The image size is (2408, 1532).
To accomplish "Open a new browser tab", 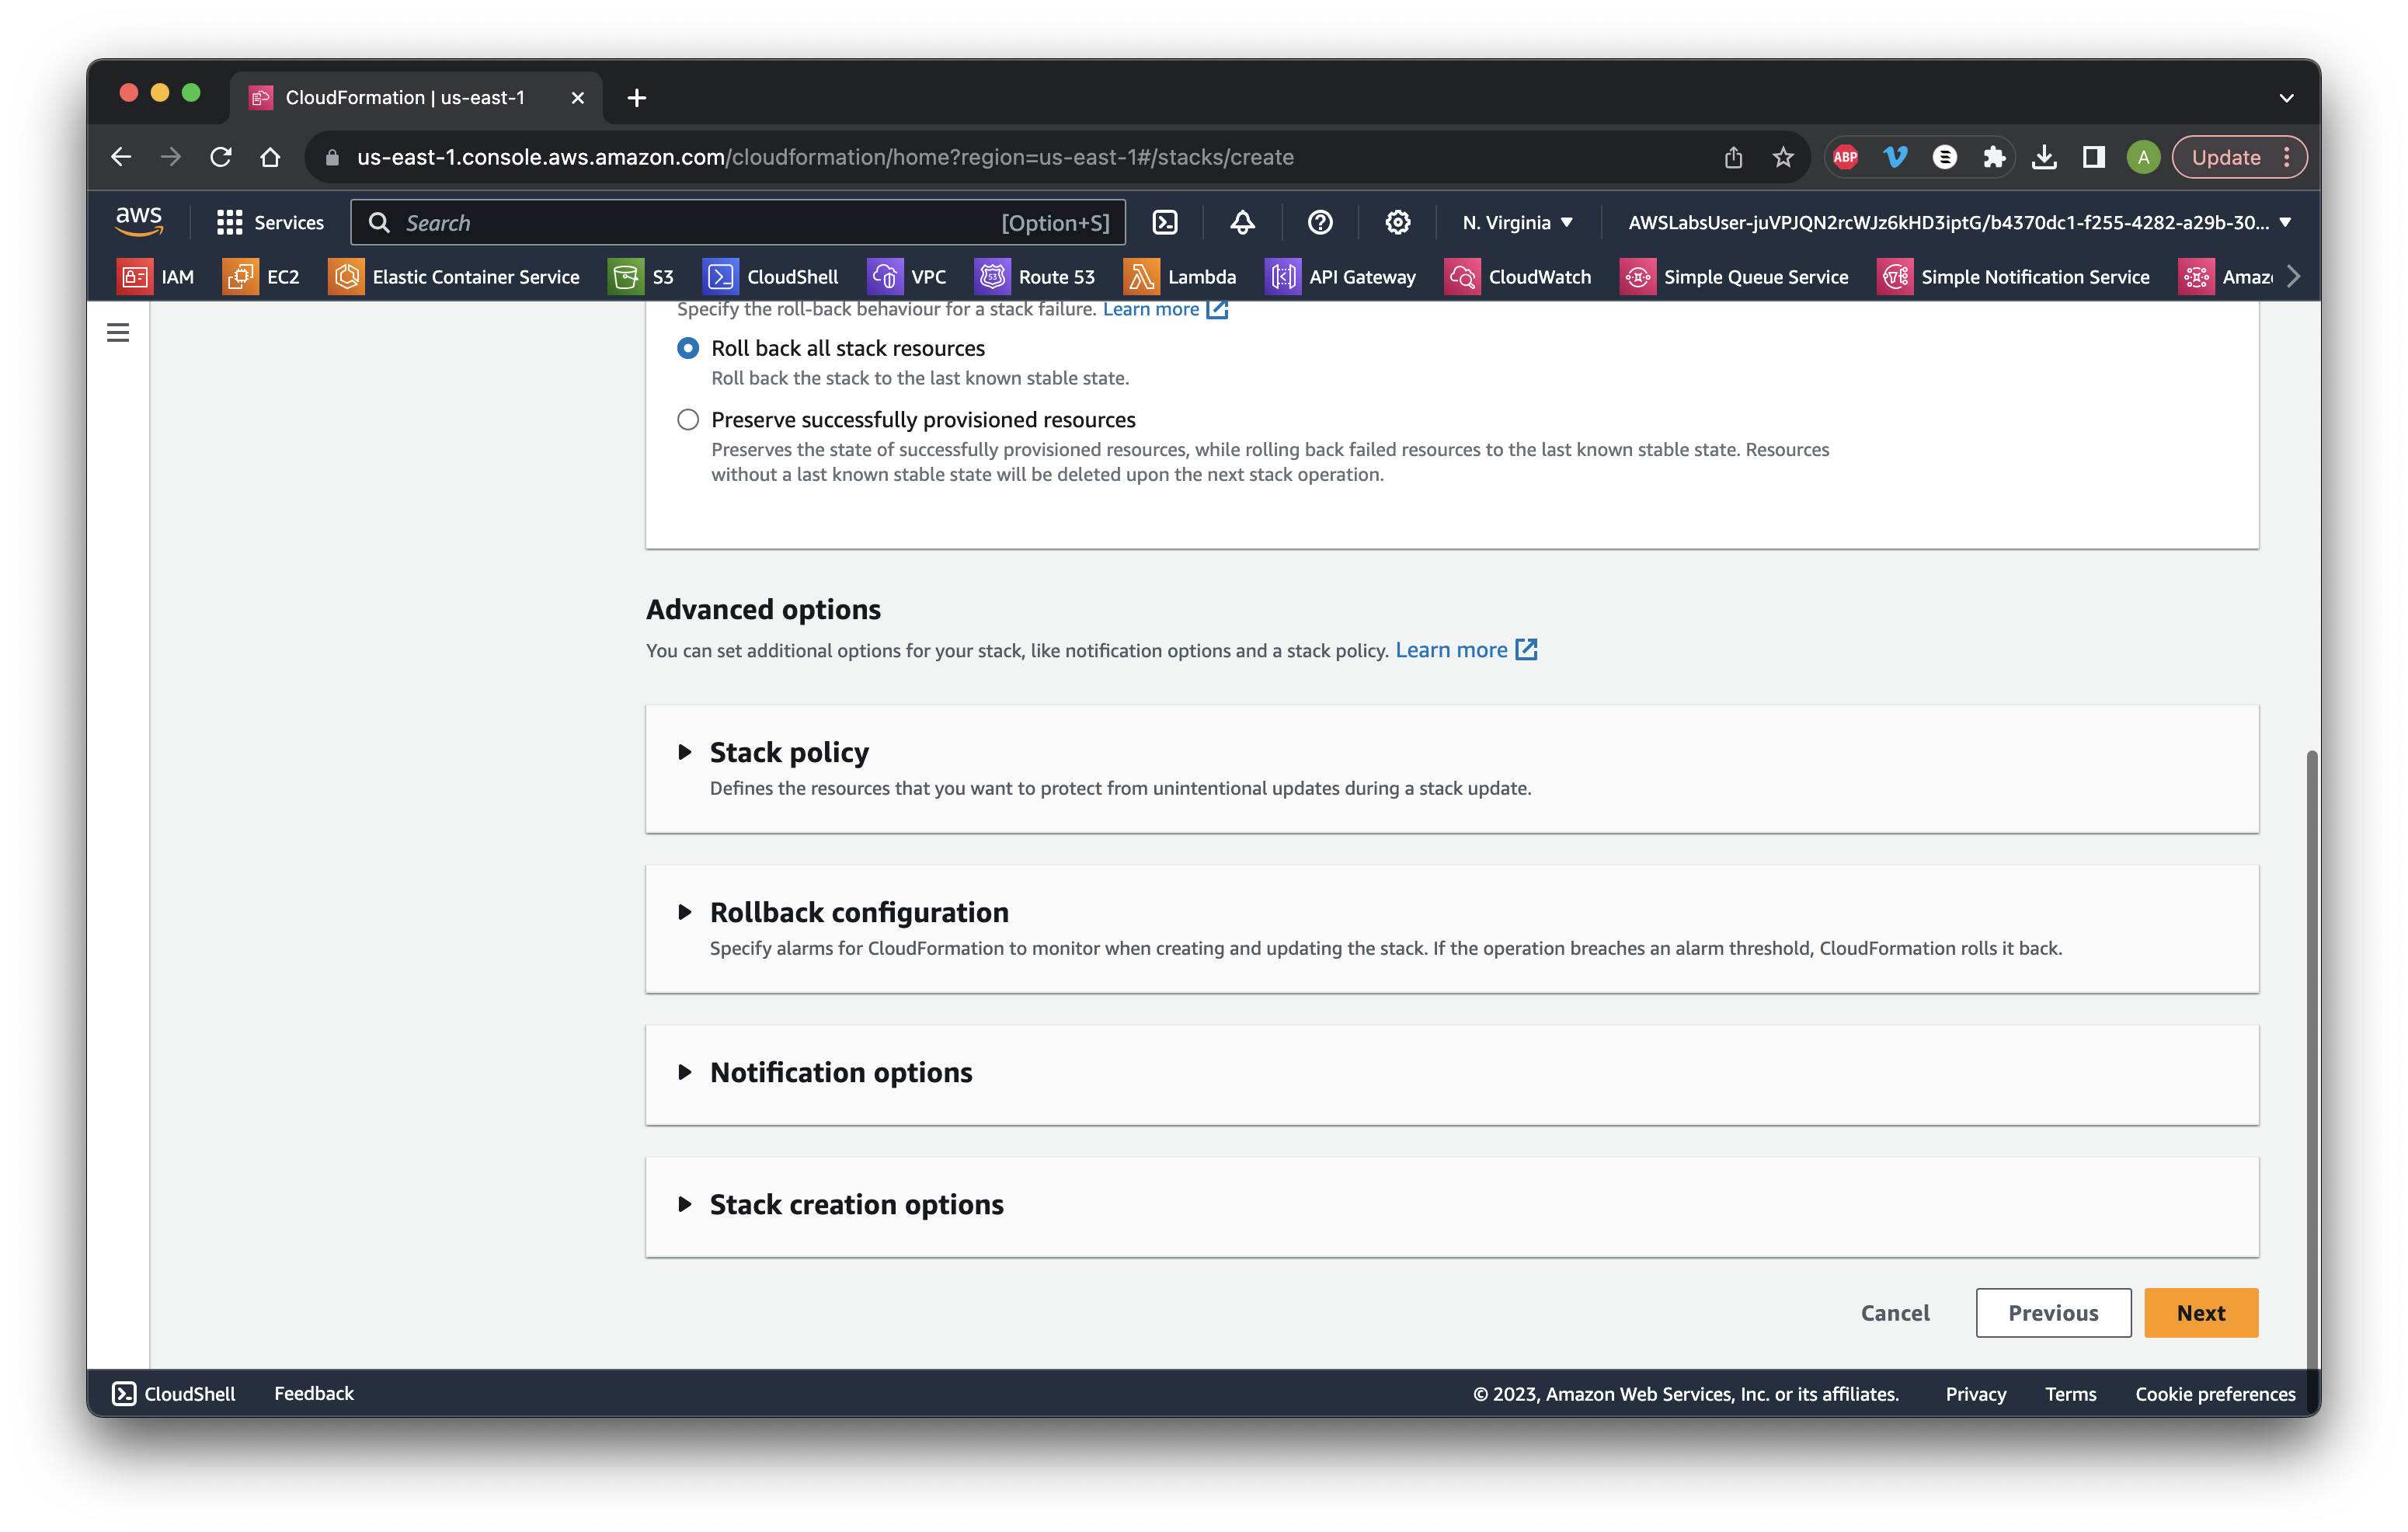I will (x=637, y=98).
